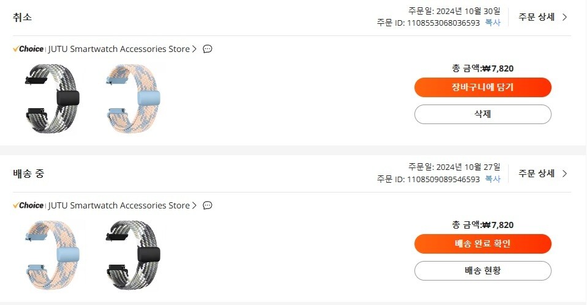The image size is (587, 305).
Task: Copy order ID 1108509089546593
Action: 493,179
